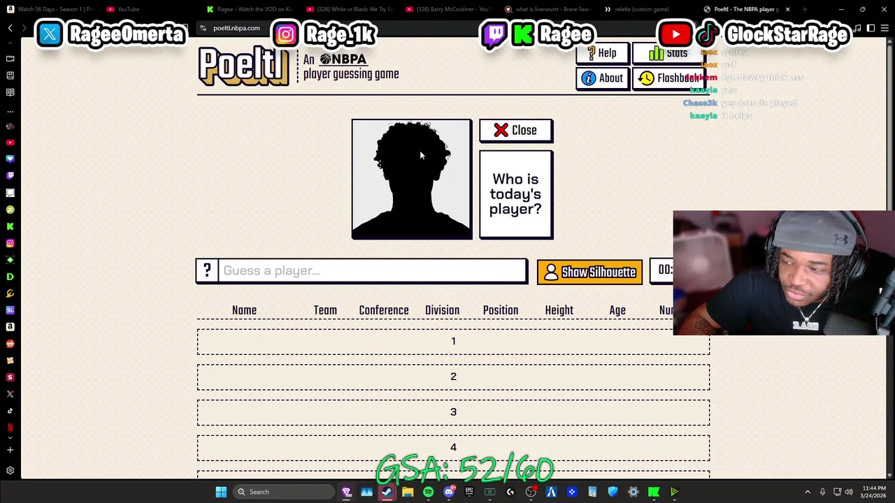
Task: Switch to the Ragee Kick VOD tab
Action: pyautogui.click(x=249, y=9)
